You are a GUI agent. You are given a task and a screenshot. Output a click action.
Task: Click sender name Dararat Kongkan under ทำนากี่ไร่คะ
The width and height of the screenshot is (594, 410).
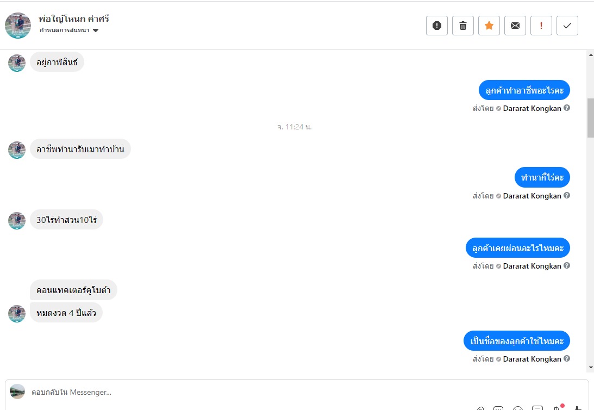532,196
